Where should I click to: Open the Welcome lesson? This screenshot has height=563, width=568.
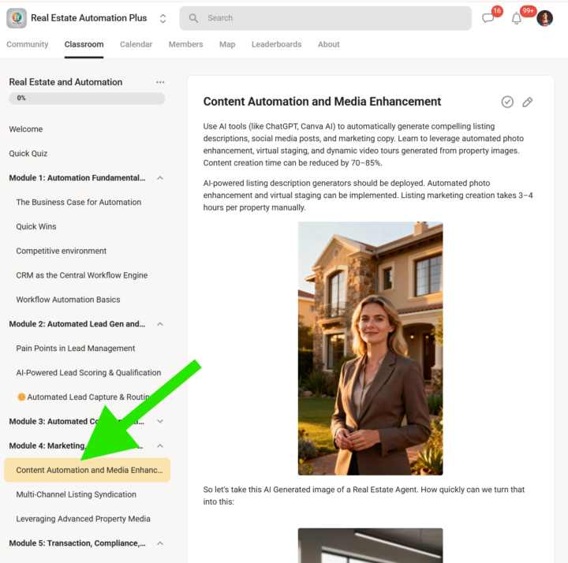click(26, 129)
